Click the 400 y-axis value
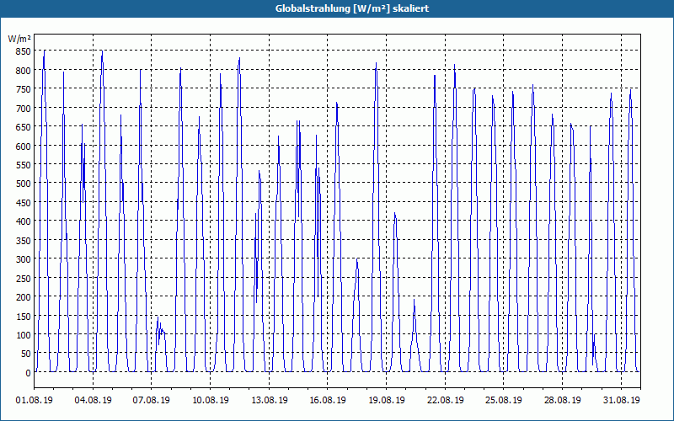 click(24, 221)
